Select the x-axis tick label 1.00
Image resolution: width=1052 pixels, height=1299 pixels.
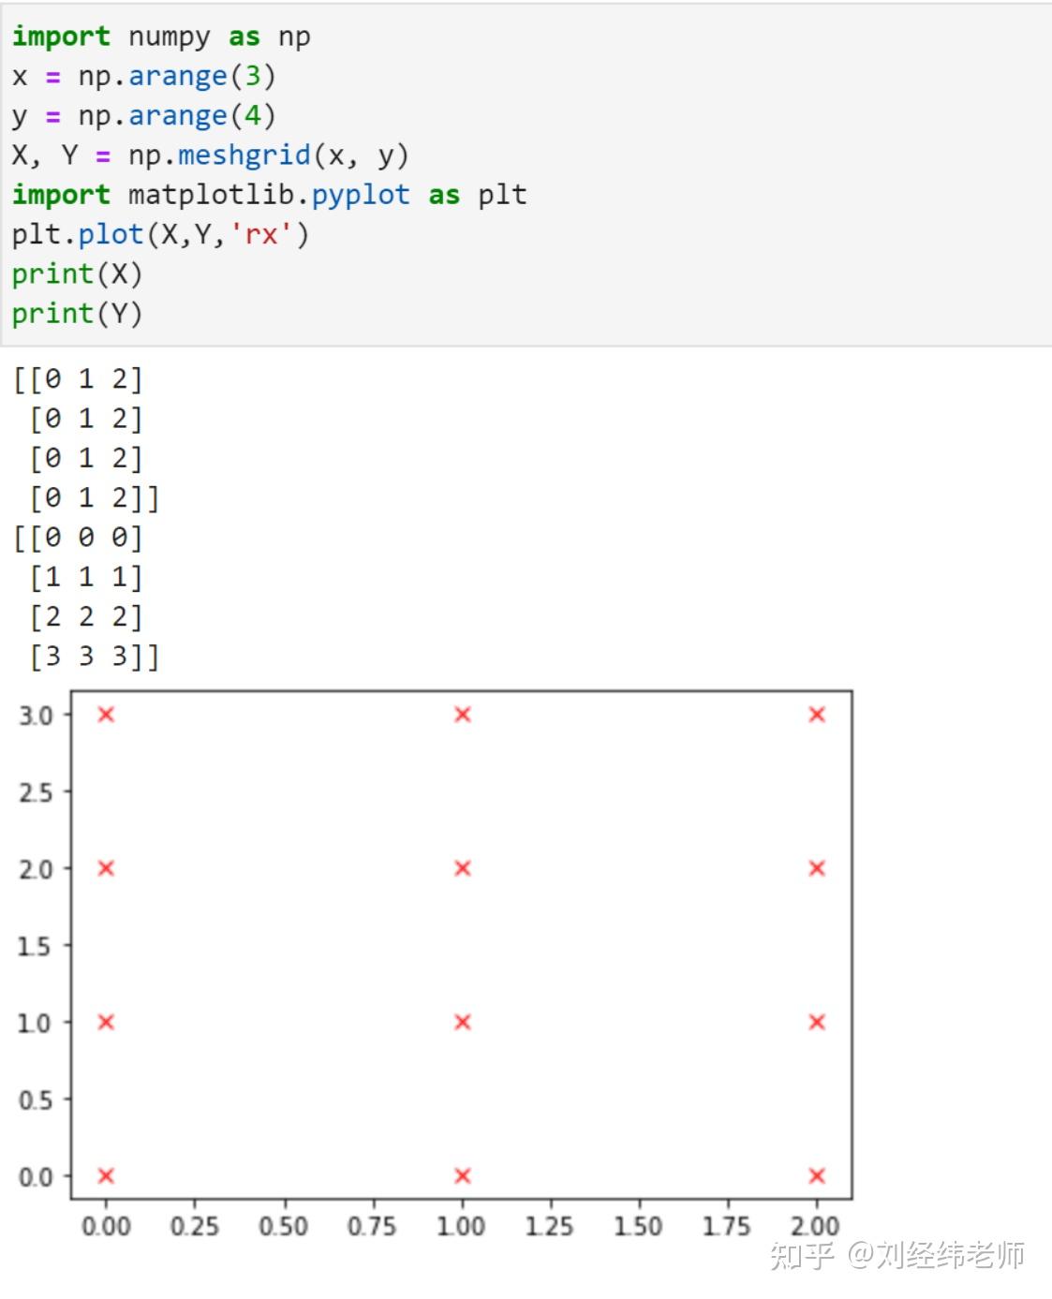coord(462,1224)
